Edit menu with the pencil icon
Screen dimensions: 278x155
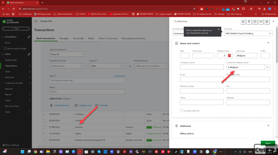(29, 54)
